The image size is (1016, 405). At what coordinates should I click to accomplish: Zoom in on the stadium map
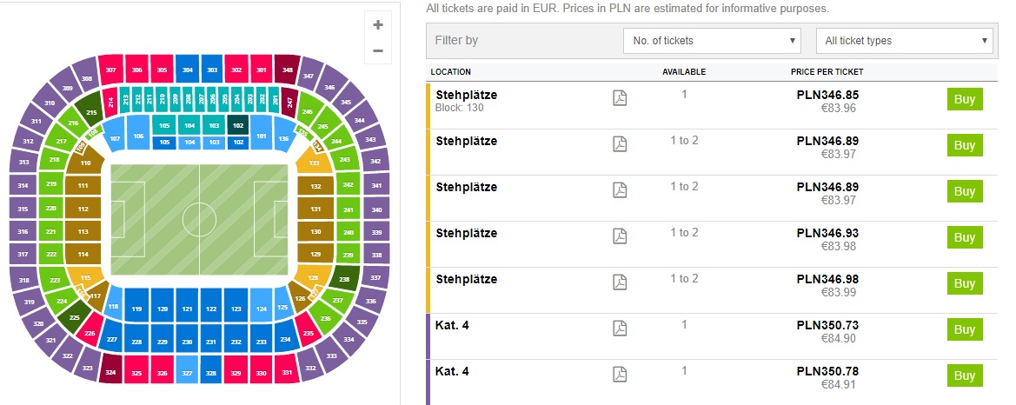click(378, 25)
